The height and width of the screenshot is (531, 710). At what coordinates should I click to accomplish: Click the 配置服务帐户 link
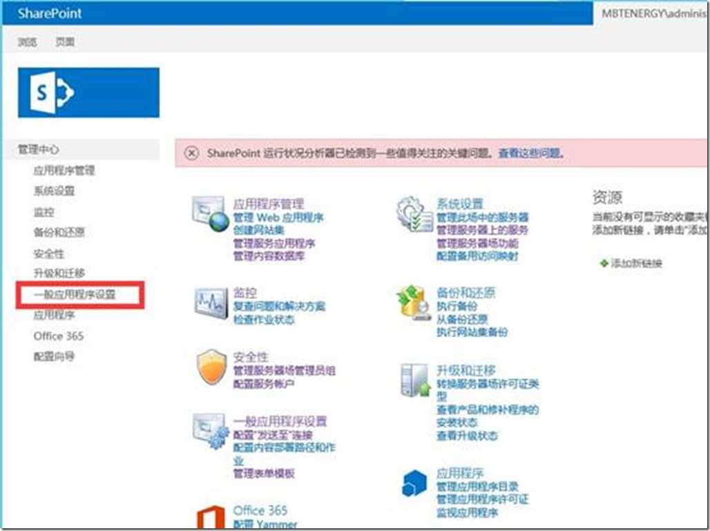click(264, 384)
